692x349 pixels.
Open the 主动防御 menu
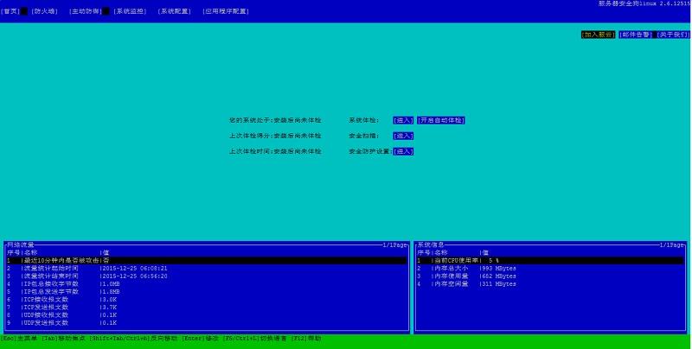tap(86, 11)
